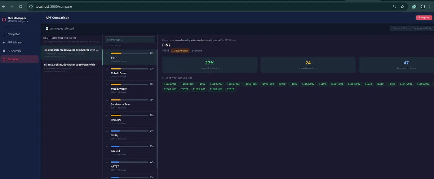Switch to the Groups (DB 1) tab

400,28
